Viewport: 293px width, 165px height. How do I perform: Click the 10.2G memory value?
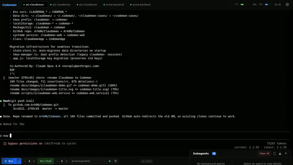tap(277, 5)
